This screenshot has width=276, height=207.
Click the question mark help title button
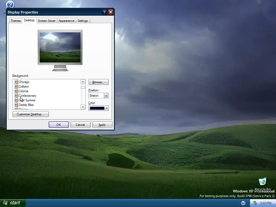pyautogui.click(x=104, y=12)
